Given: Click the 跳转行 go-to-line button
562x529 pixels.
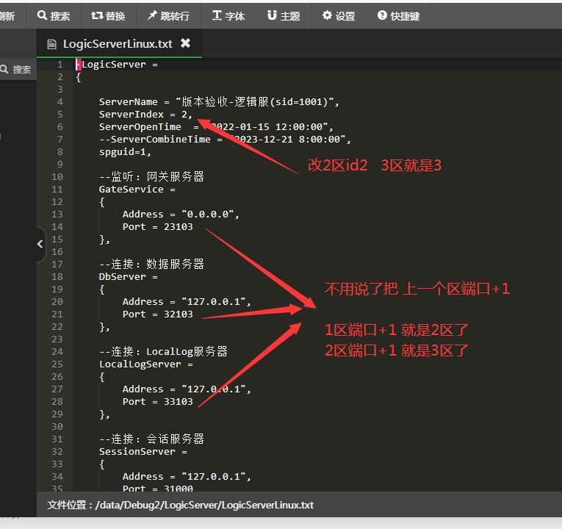Looking at the screenshot, I should 168,15.
